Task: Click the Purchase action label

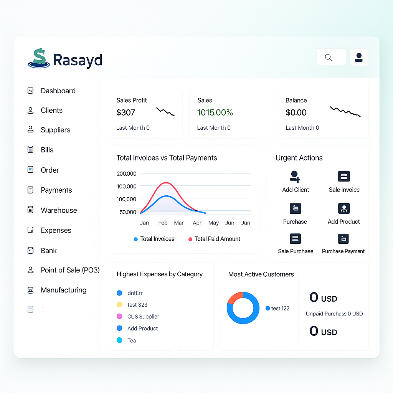Action: [x=295, y=221]
